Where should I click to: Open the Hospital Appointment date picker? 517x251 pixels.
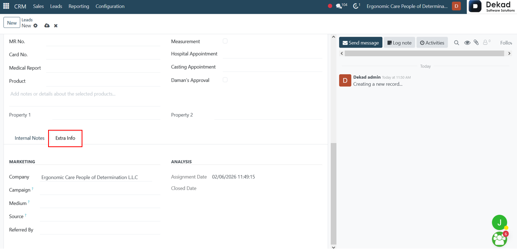(272, 54)
